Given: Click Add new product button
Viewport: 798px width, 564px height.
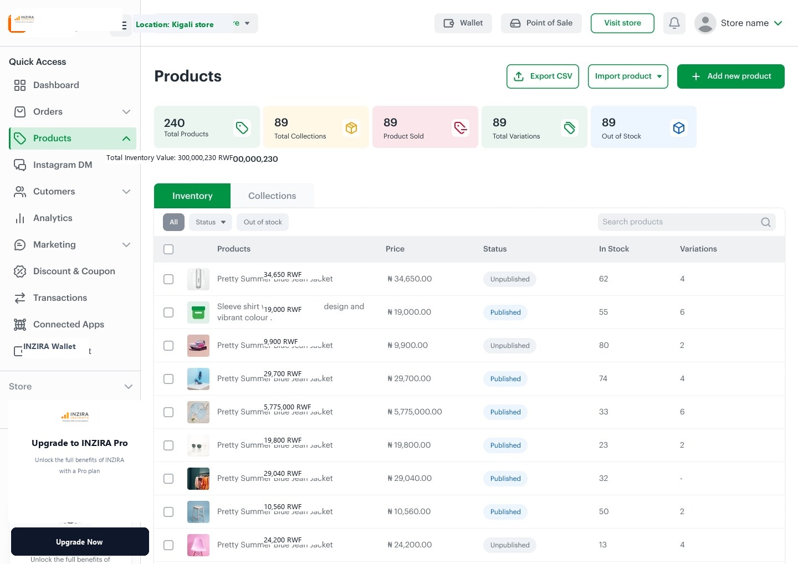Looking at the screenshot, I should click(x=731, y=76).
